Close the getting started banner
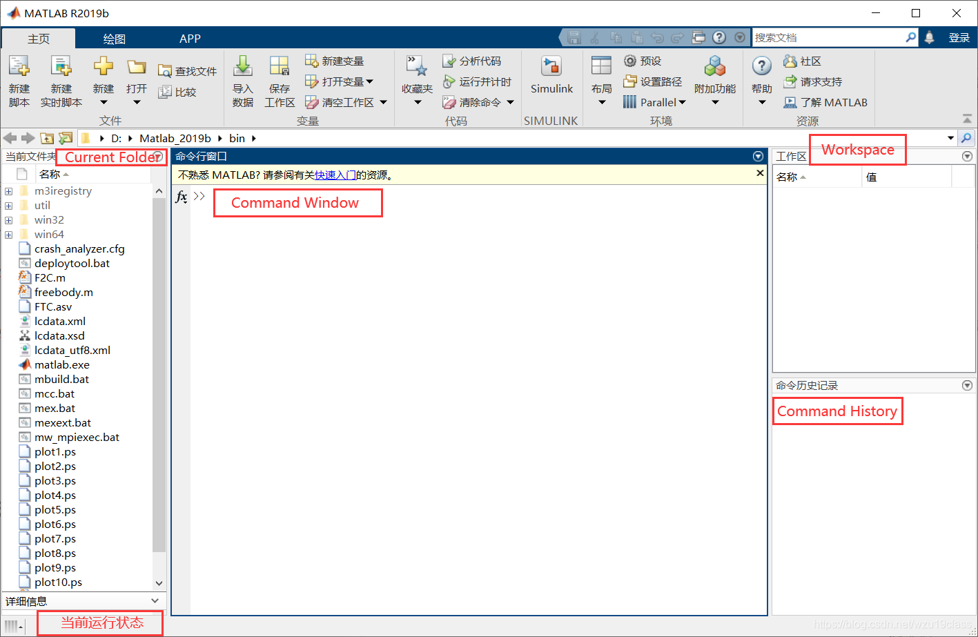 (760, 173)
